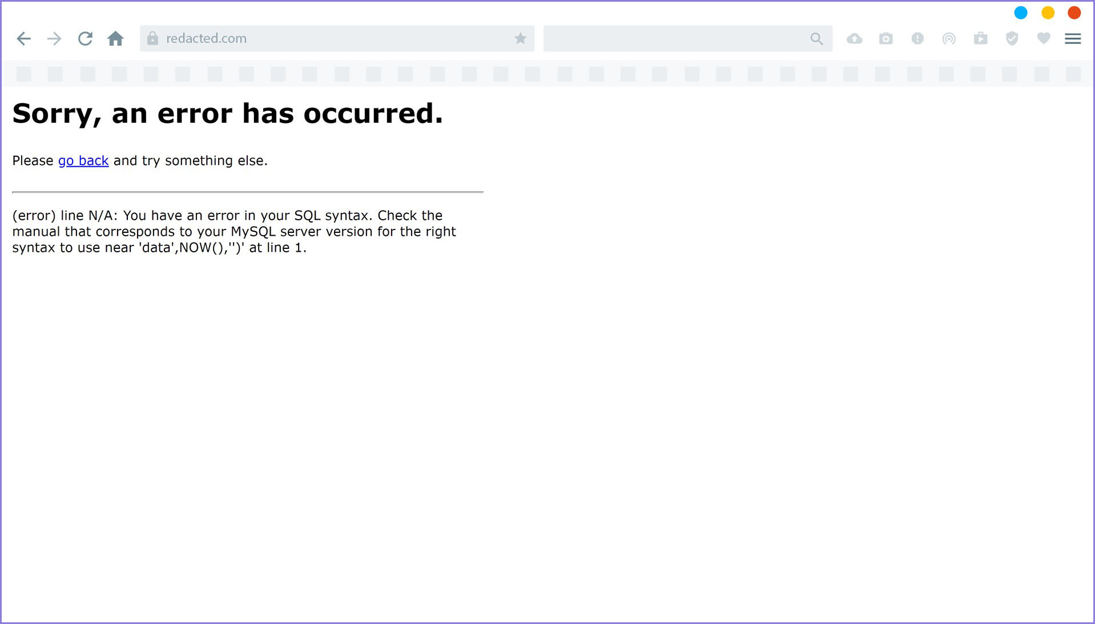Toggle the bookmark star for this page
Viewport: 1095px width, 624px height.
[x=520, y=38]
